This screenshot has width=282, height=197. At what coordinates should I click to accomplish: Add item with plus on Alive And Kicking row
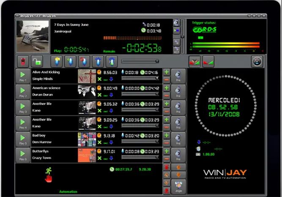click(x=167, y=72)
